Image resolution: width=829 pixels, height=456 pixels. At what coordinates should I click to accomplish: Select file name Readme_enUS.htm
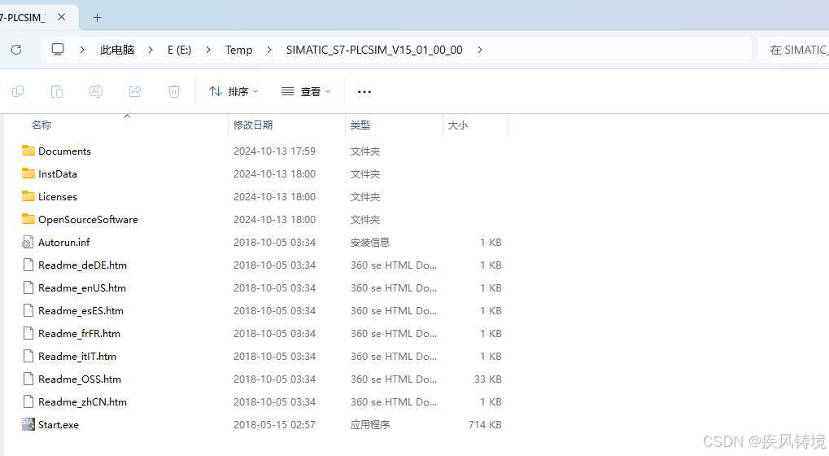(x=82, y=287)
